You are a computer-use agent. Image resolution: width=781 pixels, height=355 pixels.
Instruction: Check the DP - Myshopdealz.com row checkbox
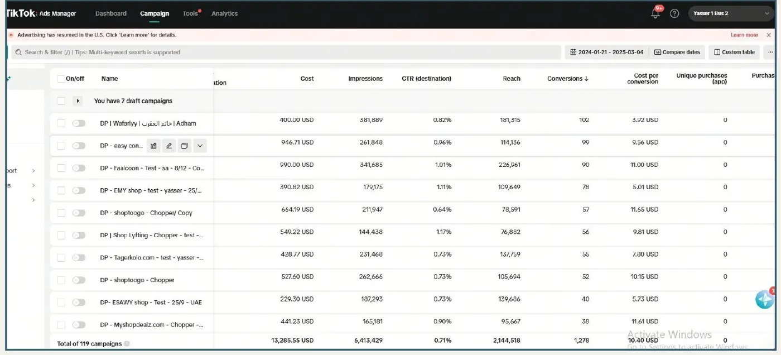point(61,324)
